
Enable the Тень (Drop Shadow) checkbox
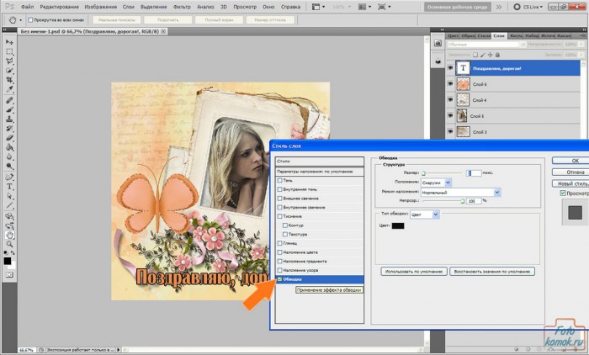click(x=279, y=180)
